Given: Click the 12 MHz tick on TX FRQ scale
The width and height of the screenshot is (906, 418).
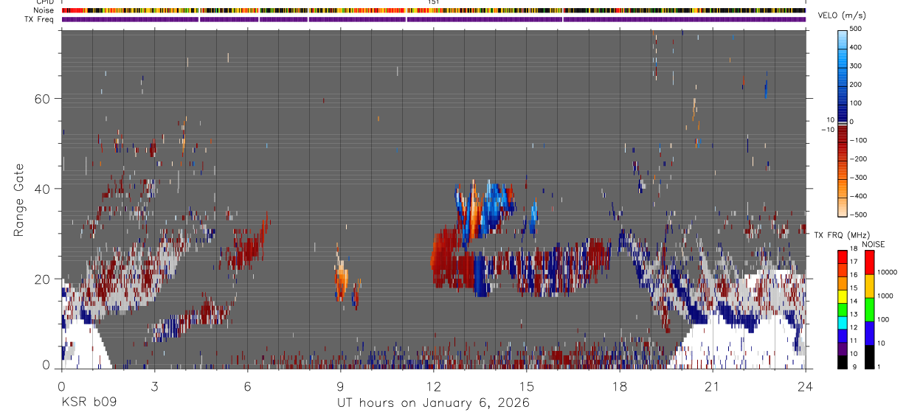Looking at the screenshot, I should (854, 327).
